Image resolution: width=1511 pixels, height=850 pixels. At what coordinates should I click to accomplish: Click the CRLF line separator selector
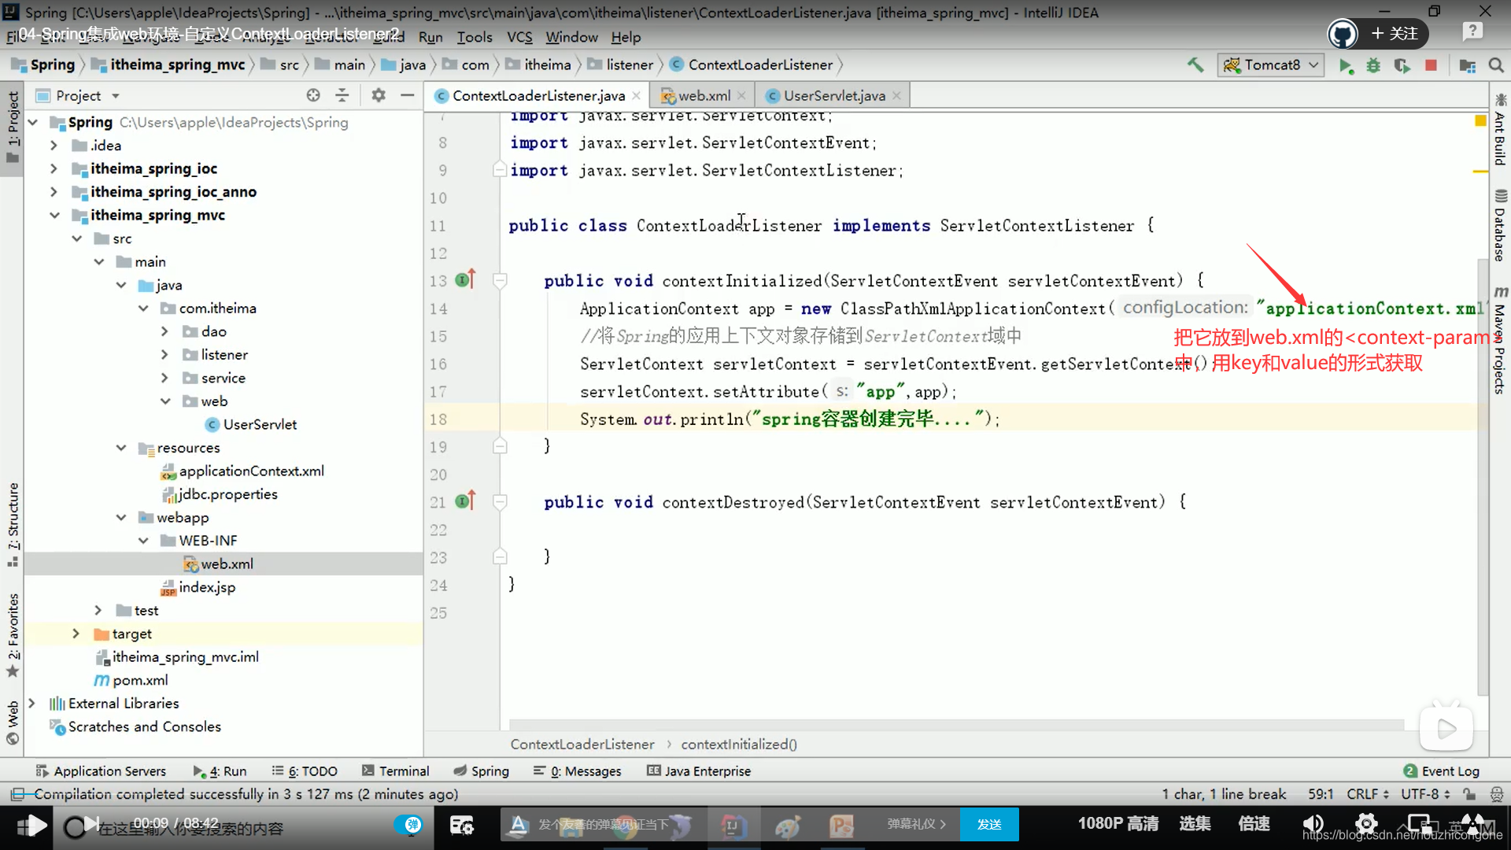tap(1368, 794)
